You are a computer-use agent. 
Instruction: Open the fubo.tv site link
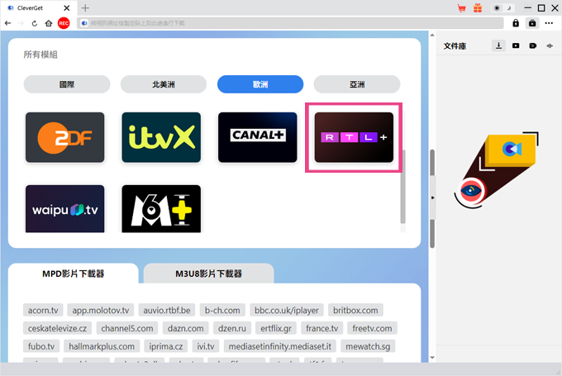click(41, 346)
